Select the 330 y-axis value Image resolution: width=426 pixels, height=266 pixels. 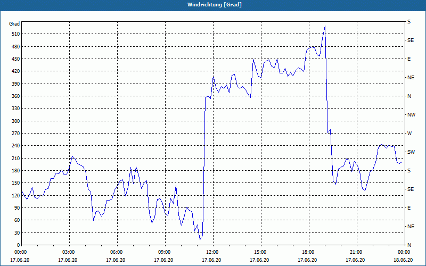[x=16, y=109]
